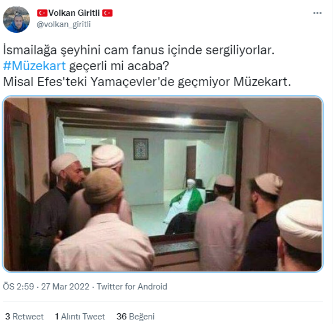Screen dimensions: 333x324
Task: Click the number 36 beside Beğeni
Action: (x=122, y=317)
